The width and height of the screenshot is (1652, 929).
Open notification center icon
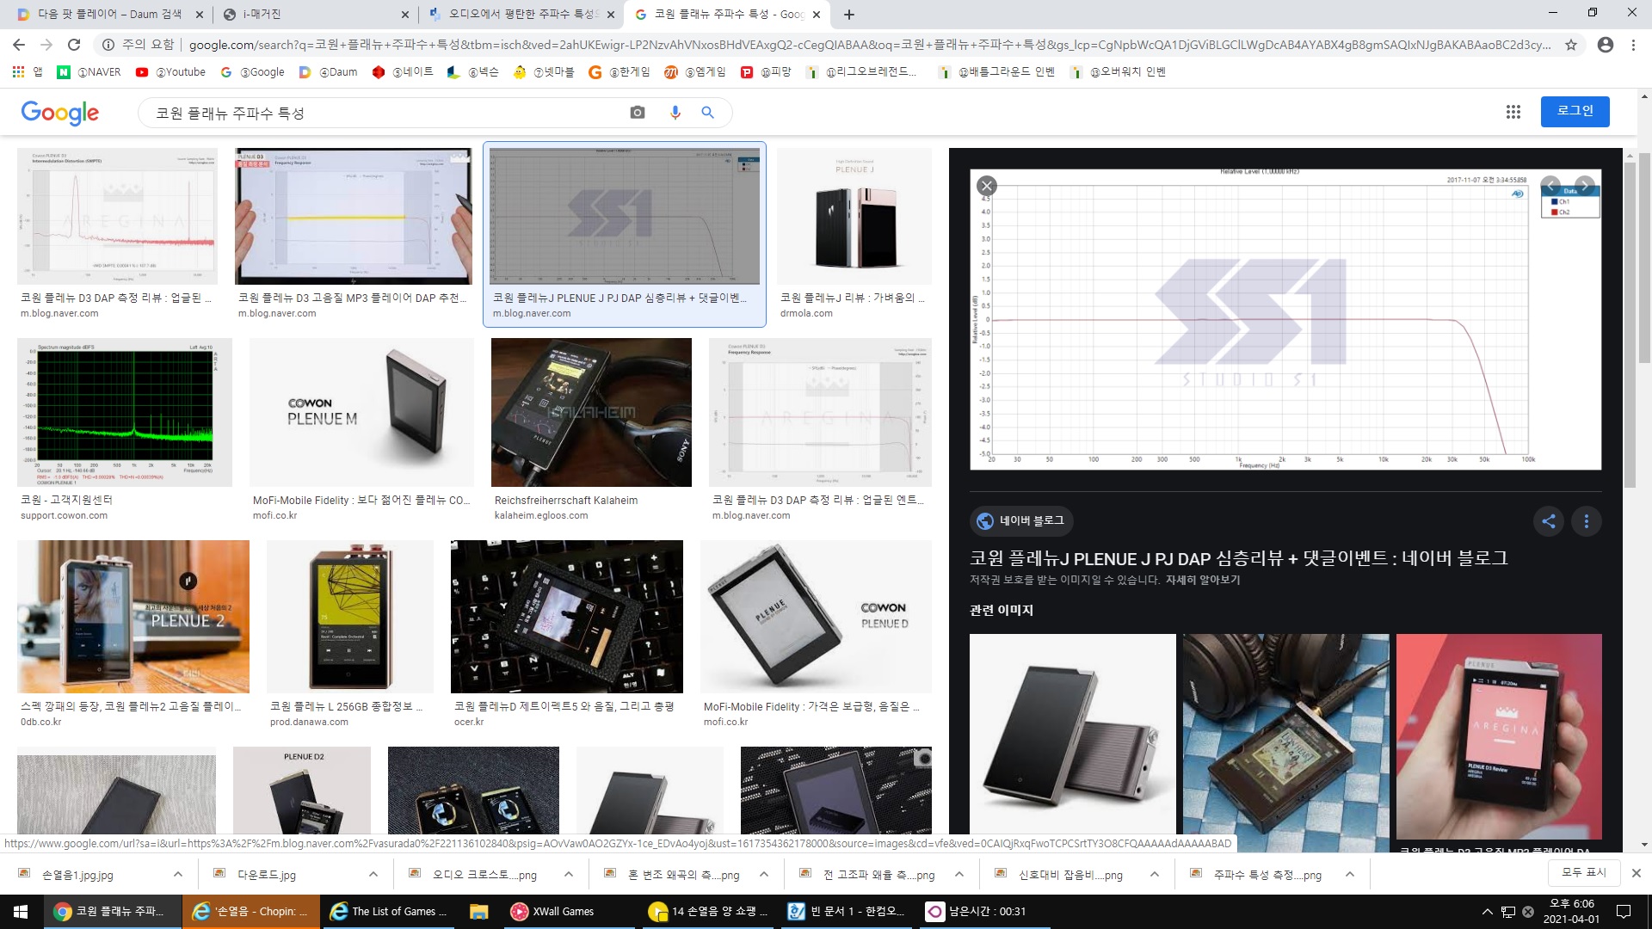tap(1624, 911)
